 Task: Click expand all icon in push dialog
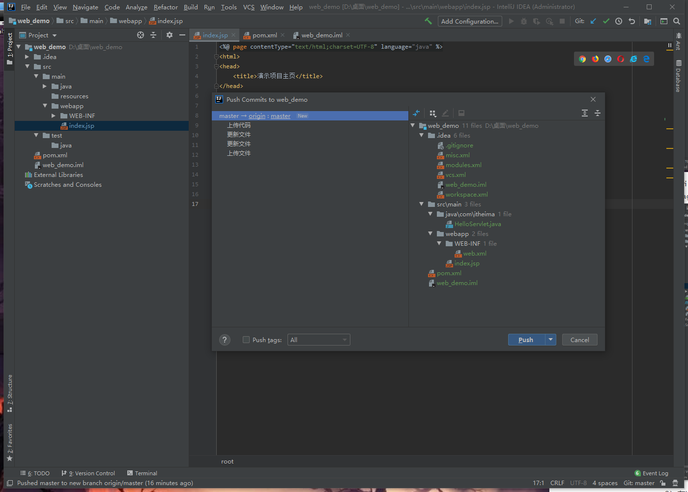point(585,113)
